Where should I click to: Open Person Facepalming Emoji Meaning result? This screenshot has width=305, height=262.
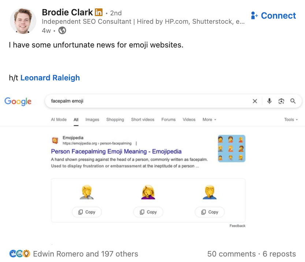[x=116, y=151]
